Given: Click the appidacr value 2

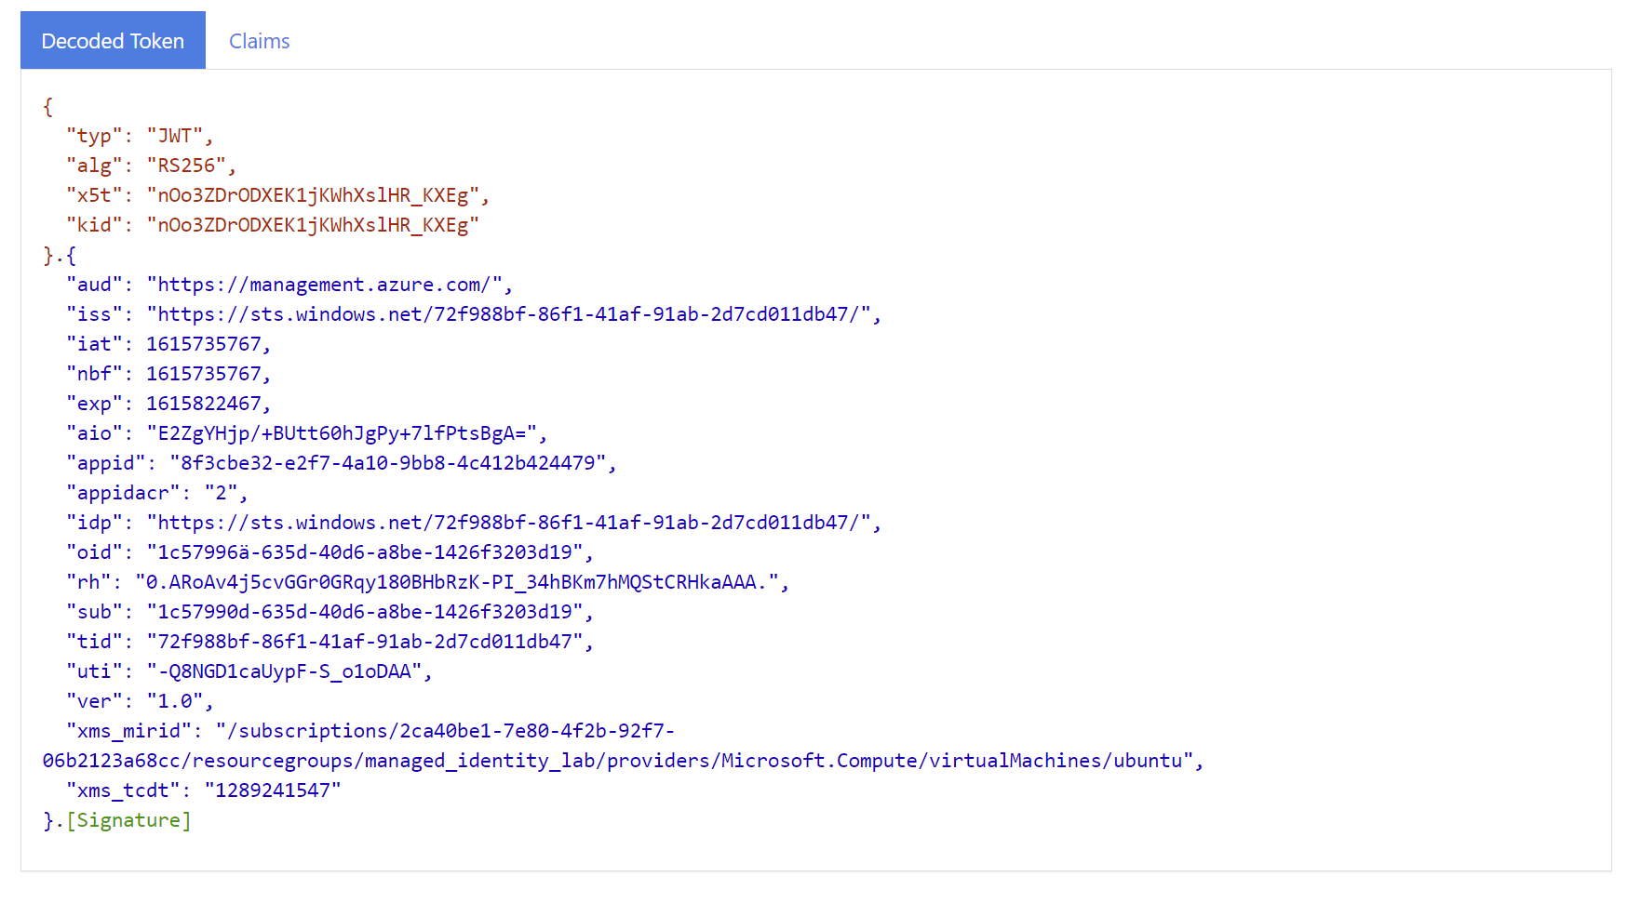Looking at the screenshot, I should [x=233, y=492].
